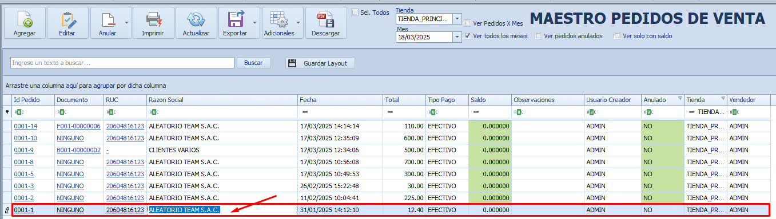Sort by Id Pedido column header
This screenshot has width=776, height=219.
coord(33,100)
